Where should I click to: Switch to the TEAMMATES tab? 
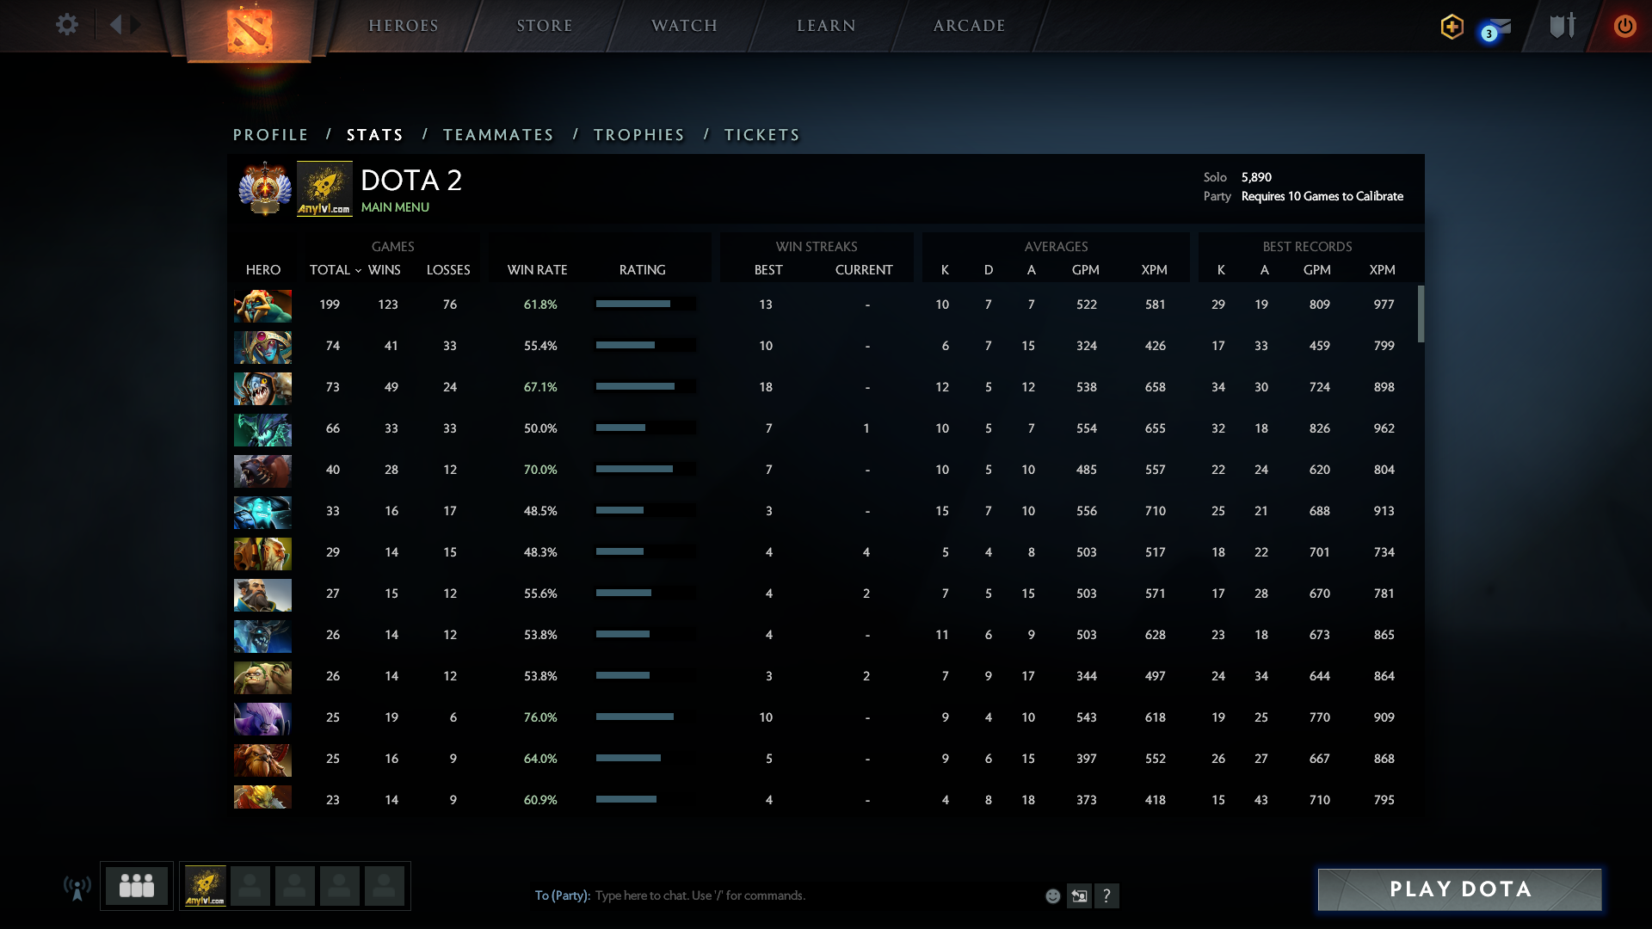pos(498,135)
